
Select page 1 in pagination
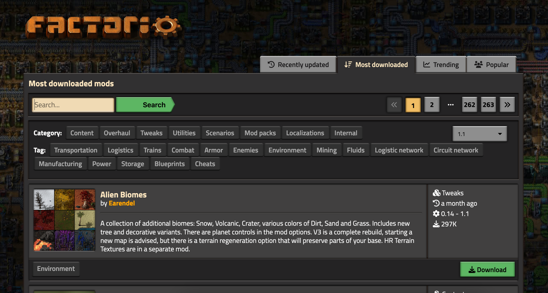[x=413, y=105]
